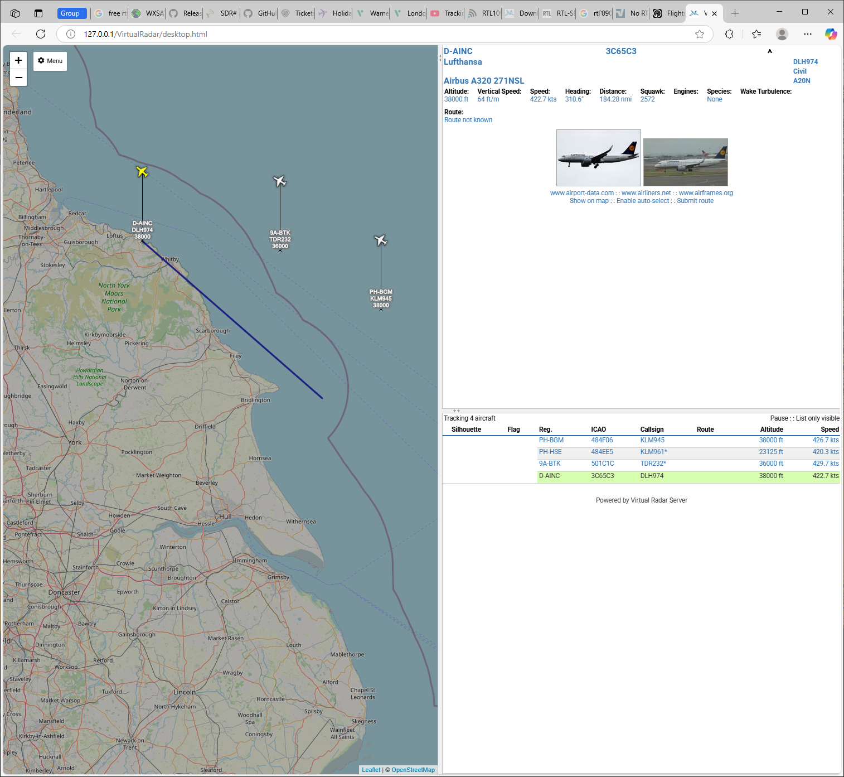Click the D-AINC registration heading
The width and height of the screenshot is (844, 777).
458,51
